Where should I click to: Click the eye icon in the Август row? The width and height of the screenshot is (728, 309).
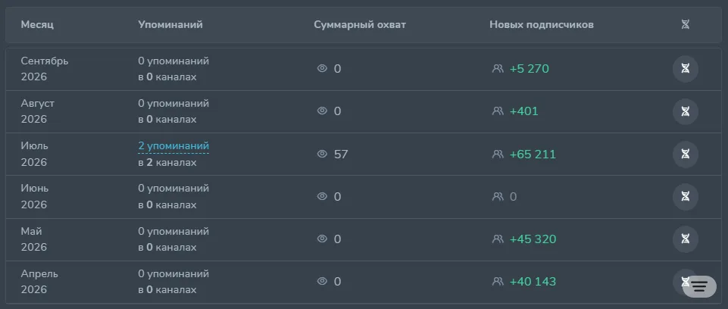pos(322,111)
